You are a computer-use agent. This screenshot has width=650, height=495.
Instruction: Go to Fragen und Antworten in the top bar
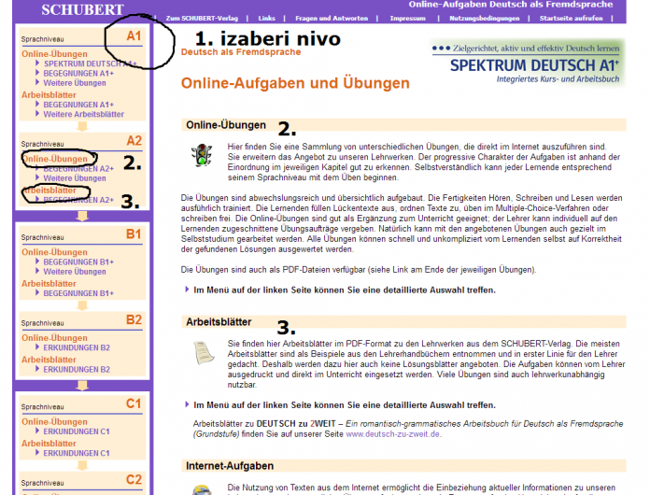tap(332, 18)
